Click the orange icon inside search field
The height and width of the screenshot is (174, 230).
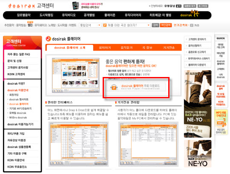click(105, 25)
